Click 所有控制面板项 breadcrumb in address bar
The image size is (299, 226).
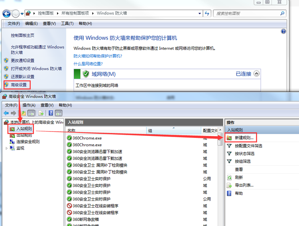click(x=75, y=13)
